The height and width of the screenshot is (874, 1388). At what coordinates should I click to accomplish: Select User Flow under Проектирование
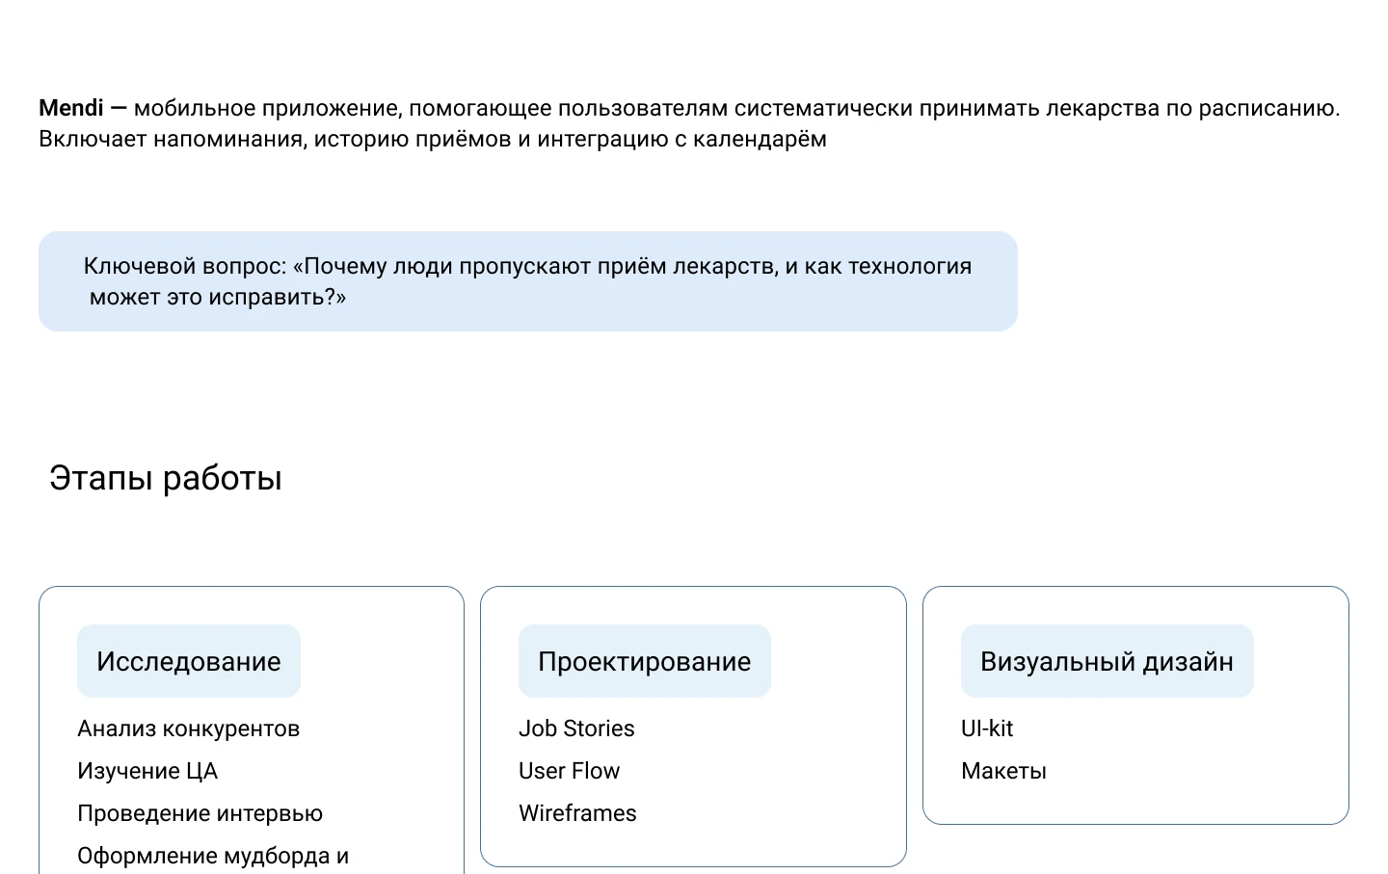tap(569, 771)
